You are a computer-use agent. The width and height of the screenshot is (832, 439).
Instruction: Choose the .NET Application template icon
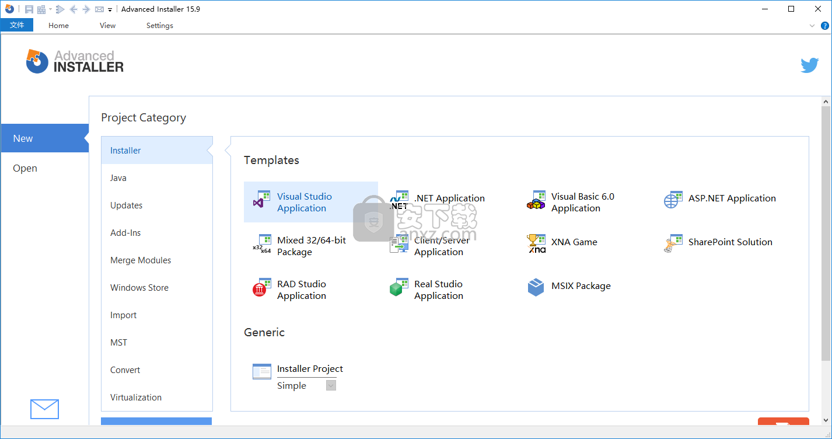click(x=399, y=200)
